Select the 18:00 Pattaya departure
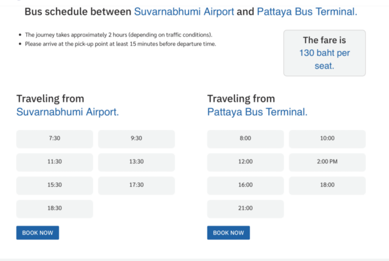Screen dimensions: 389x261 (x=327, y=186)
